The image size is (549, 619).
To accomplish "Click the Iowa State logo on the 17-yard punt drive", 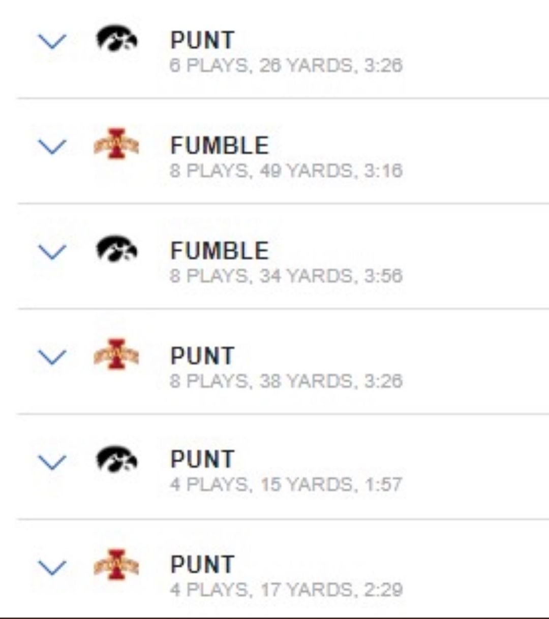I will click(x=116, y=565).
